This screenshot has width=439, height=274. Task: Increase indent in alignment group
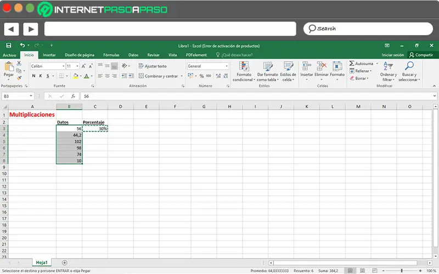(131, 76)
